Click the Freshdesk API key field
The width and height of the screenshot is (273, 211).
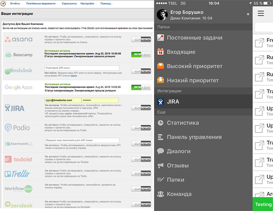82,68
